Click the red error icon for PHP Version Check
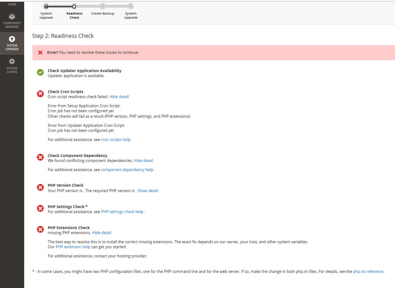 [x=40, y=187]
